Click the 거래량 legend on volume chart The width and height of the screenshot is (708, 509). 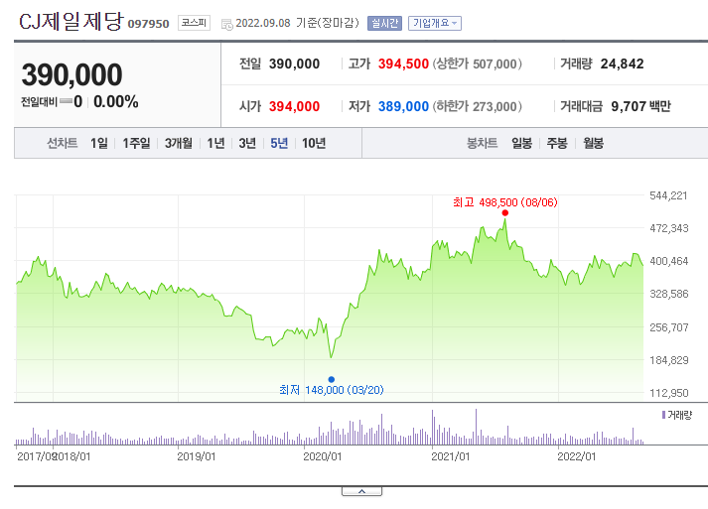(x=677, y=415)
